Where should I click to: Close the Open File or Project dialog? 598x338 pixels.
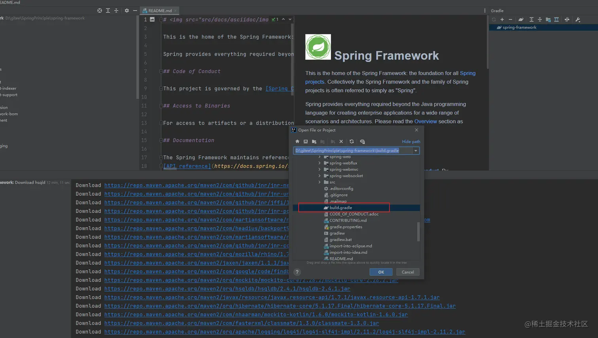pyautogui.click(x=416, y=130)
